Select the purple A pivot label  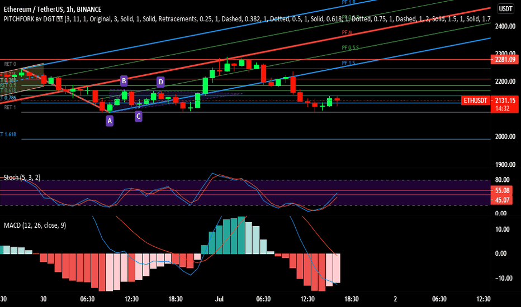(x=110, y=121)
